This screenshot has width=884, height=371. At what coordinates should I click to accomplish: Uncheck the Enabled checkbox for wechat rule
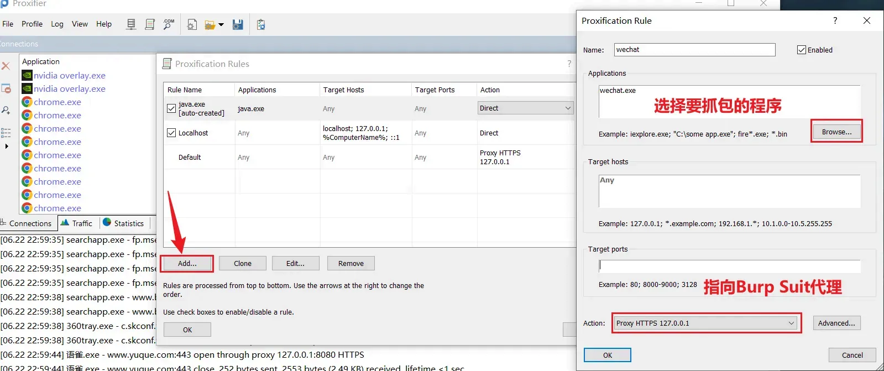(801, 50)
